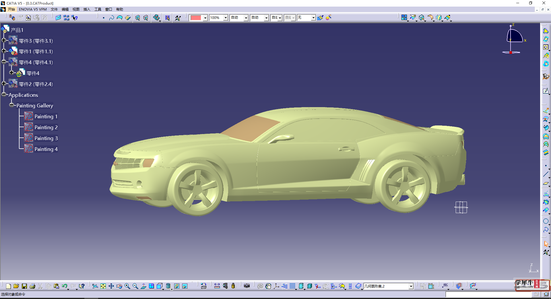Open the 几何图形集.2 dropdown
The width and height of the screenshot is (551, 299).
pos(411,286)
